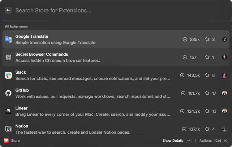Focus the Search Store for Extensions field

point(53,10)
